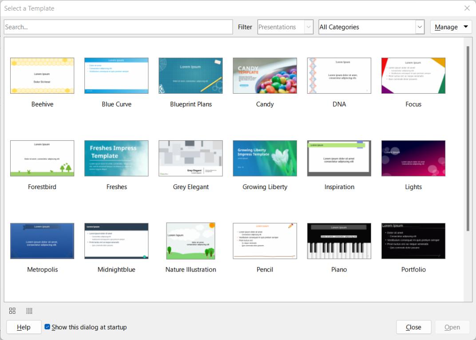Click the Close button
This screenshot has height=340, width=476.
(413, 327)
